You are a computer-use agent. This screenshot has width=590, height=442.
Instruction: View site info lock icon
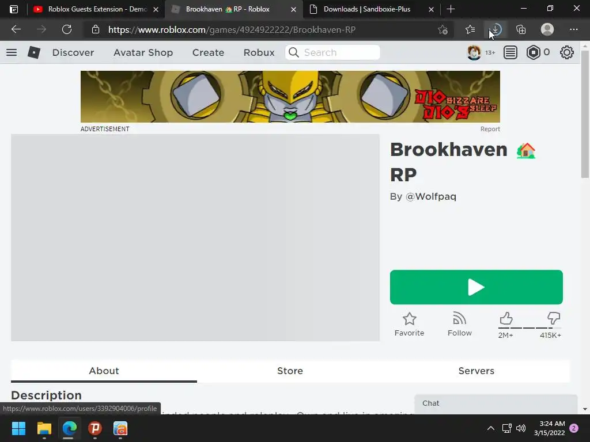pos(96,29)
